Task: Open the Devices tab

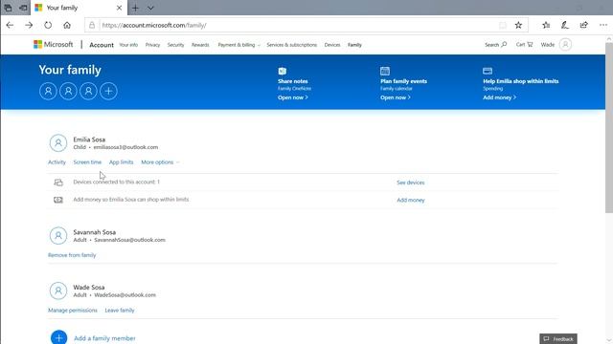Action: (x=332, y=45)
